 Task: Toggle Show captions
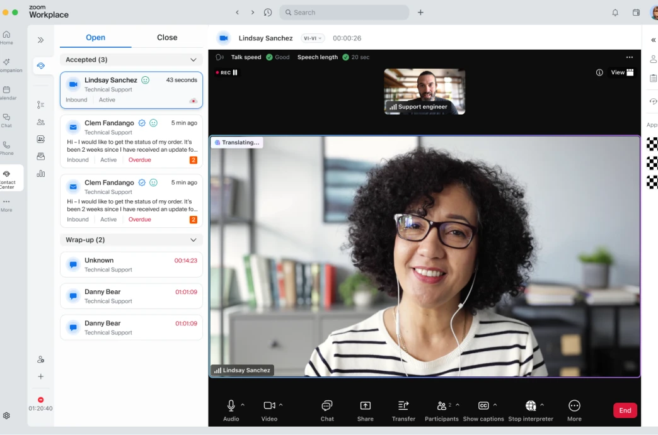(x=483, y=410)
